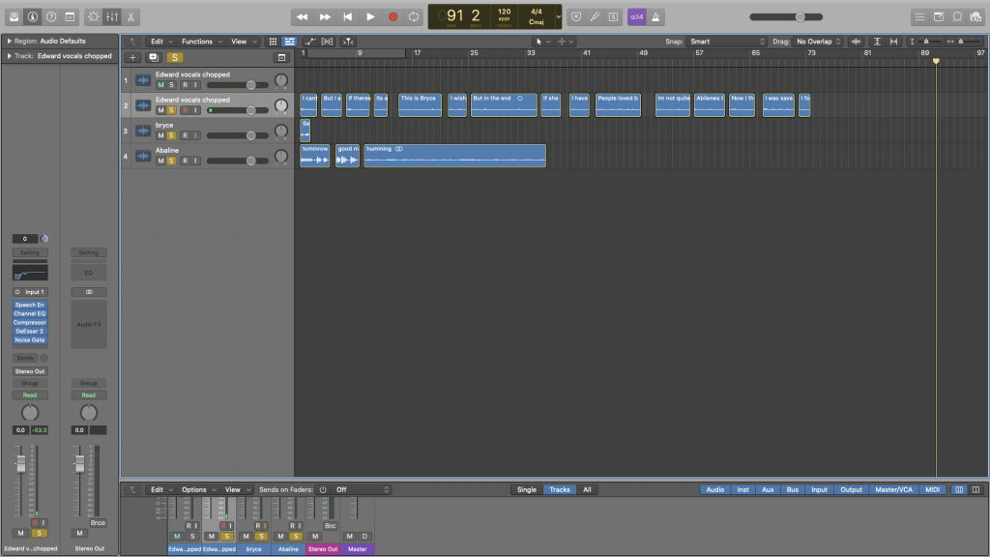Toggle the global Solo button in track header
This screenshot has width=990, height=557.
[x=175, y=57]
